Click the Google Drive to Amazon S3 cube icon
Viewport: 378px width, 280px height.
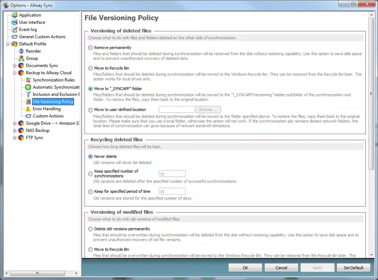point(21,123)
